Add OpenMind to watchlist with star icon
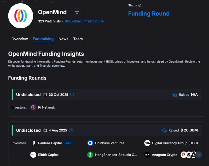Screen dimensions: 209x166 (x=77, y=12)
